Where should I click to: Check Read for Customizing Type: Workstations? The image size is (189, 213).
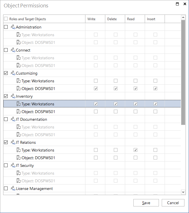point(136,81)
